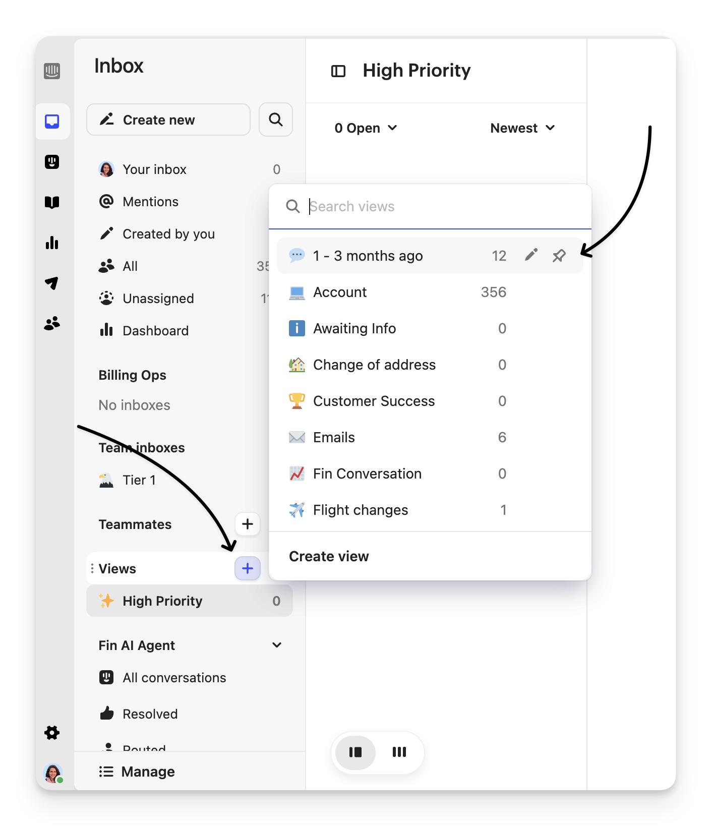Image resolution: width=712 pixels, height=826 pixels.
Task: Switch to the three-column layout view
Action: point(399,752)
